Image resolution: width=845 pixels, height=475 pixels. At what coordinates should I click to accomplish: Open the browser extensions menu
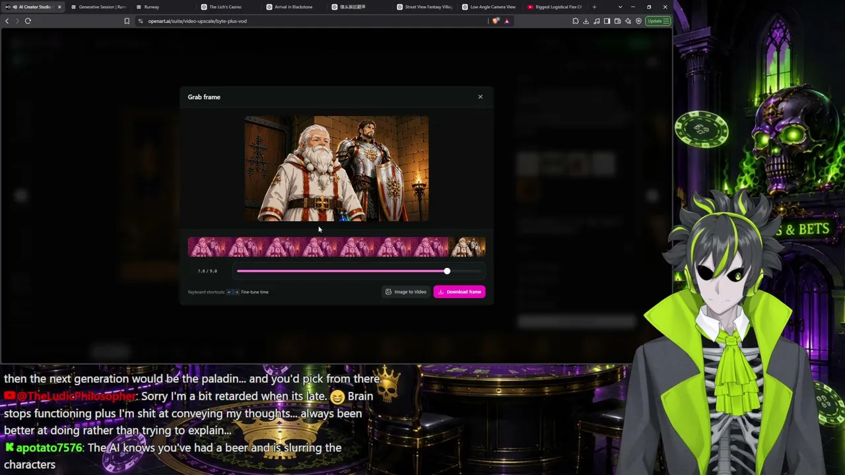(x=576, y=21)
